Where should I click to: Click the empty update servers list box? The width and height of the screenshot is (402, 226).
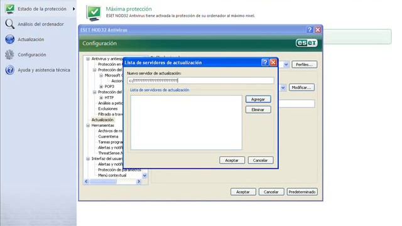pyautogui.click(x=186, y=122)
